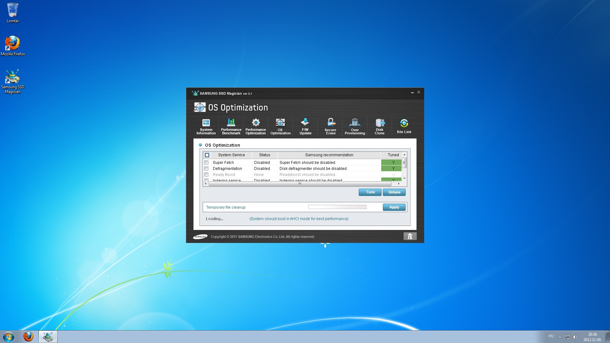Screen dimensions: 610x343
Task: Click the Firefox icon in the taskbar
Action: pyautogui.click(x=28, y=337)
